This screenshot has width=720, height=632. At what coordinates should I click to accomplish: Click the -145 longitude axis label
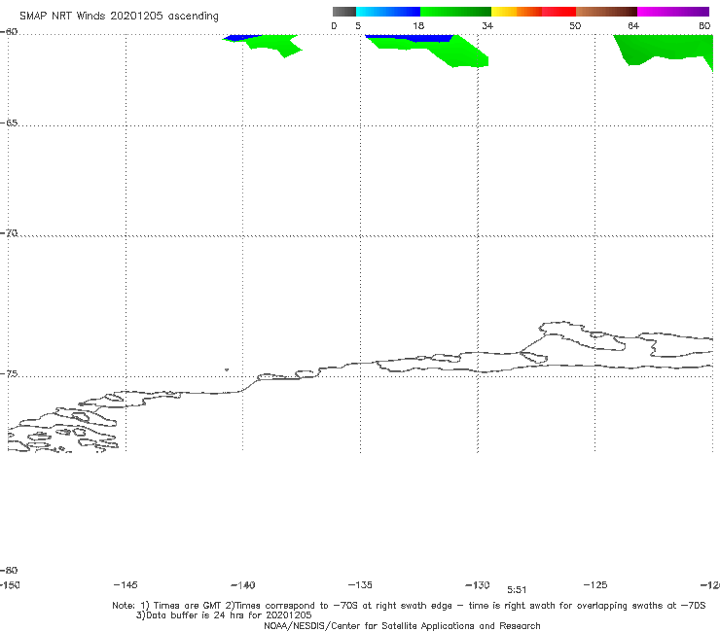pyautogui.click(x=126, y=584)
